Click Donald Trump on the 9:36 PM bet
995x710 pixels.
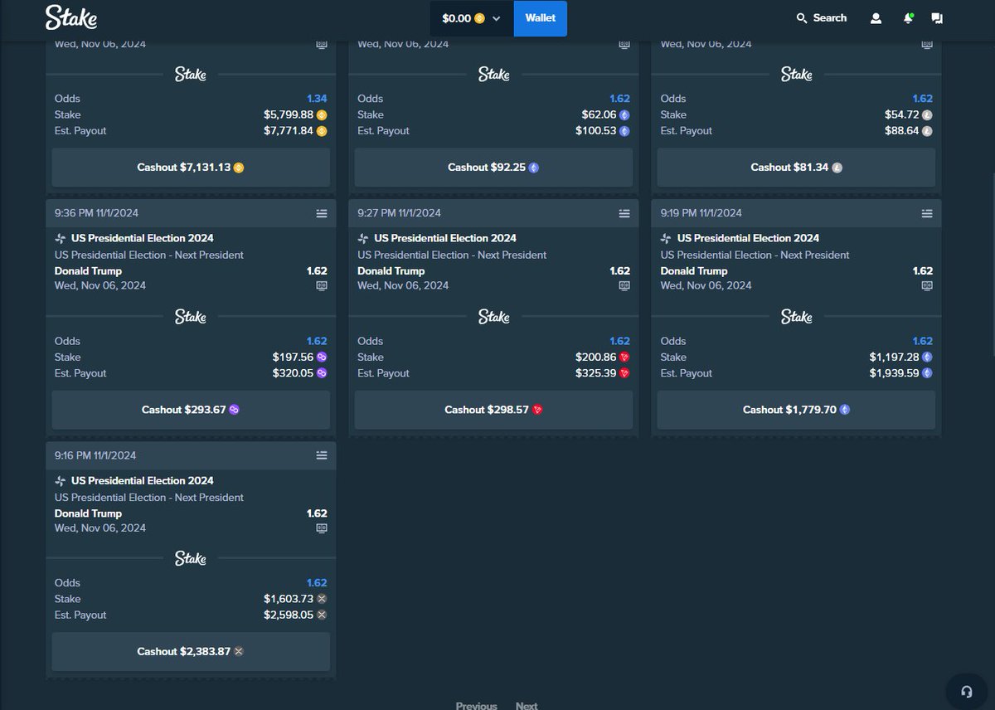88,271
